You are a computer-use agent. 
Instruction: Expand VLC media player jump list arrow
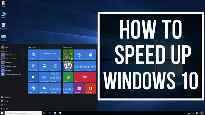point(24,55)
